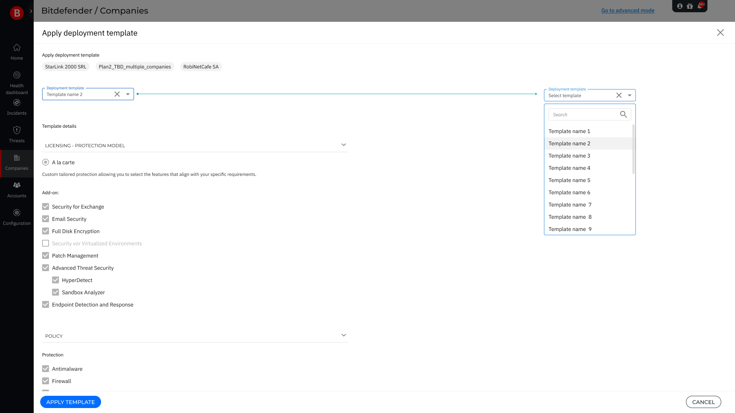This screenshot has height=413, width=735.
Task: Click the Select template combo box text
Action: point(565,96)
